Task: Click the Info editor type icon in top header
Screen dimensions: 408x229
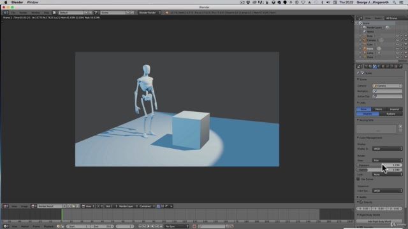Action: click(x=6, y=13)
